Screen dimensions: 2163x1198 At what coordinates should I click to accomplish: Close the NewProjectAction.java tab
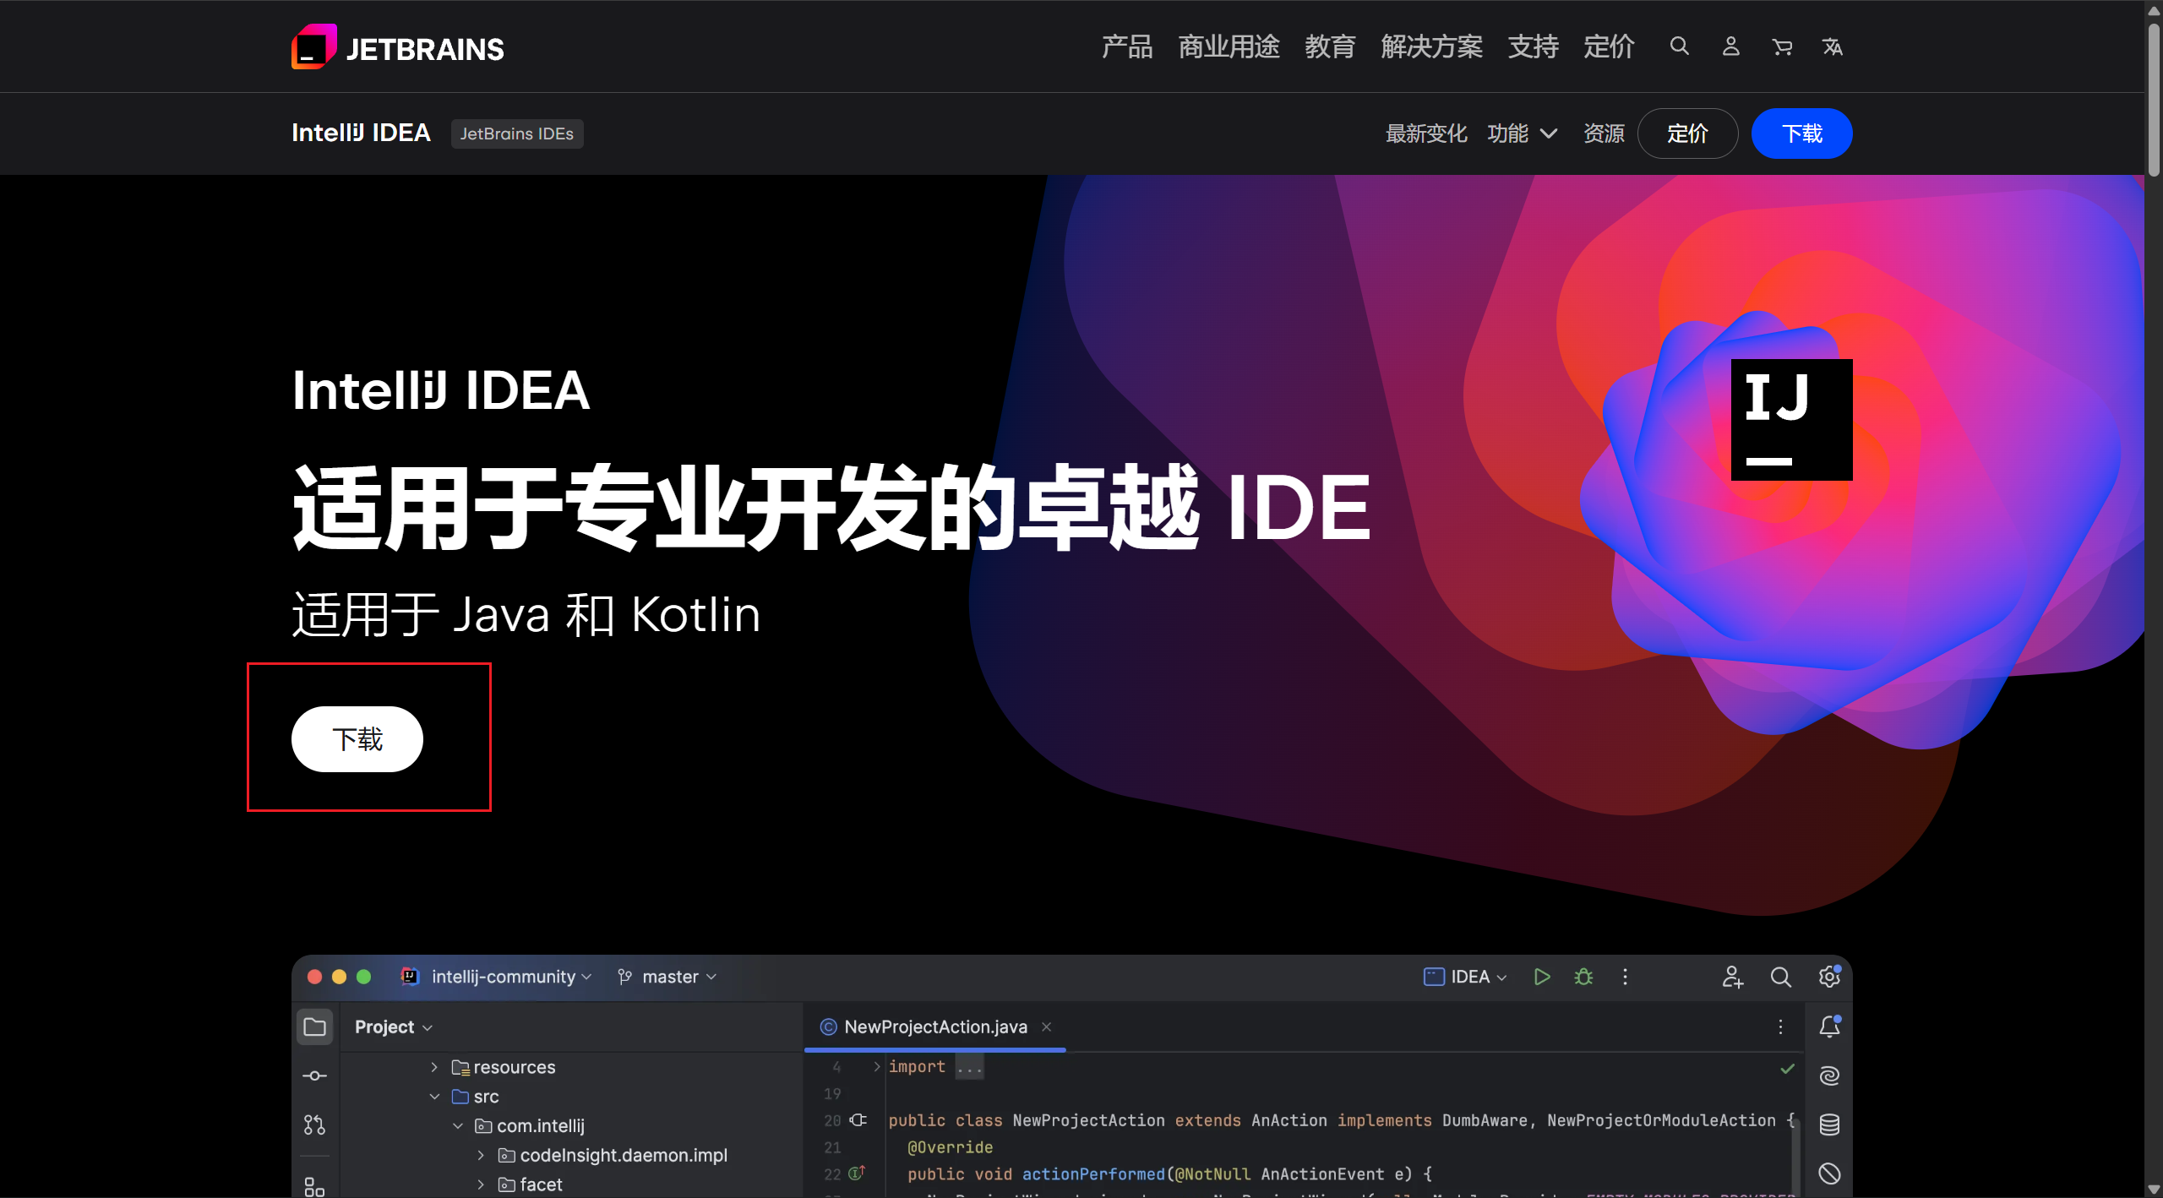pos(1047,1026)
